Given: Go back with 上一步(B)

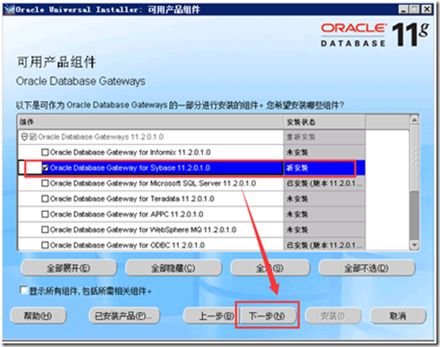Looking at the screenshot, I should [x=211, y=316].
